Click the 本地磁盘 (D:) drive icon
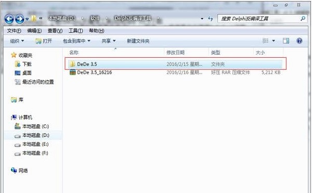Viewport: 312px width, 193px height. click(x=18, y=136)
